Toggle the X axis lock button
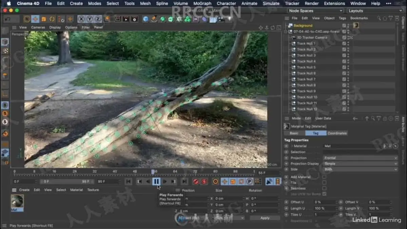The image size is (407, 229). pos(81,19)
